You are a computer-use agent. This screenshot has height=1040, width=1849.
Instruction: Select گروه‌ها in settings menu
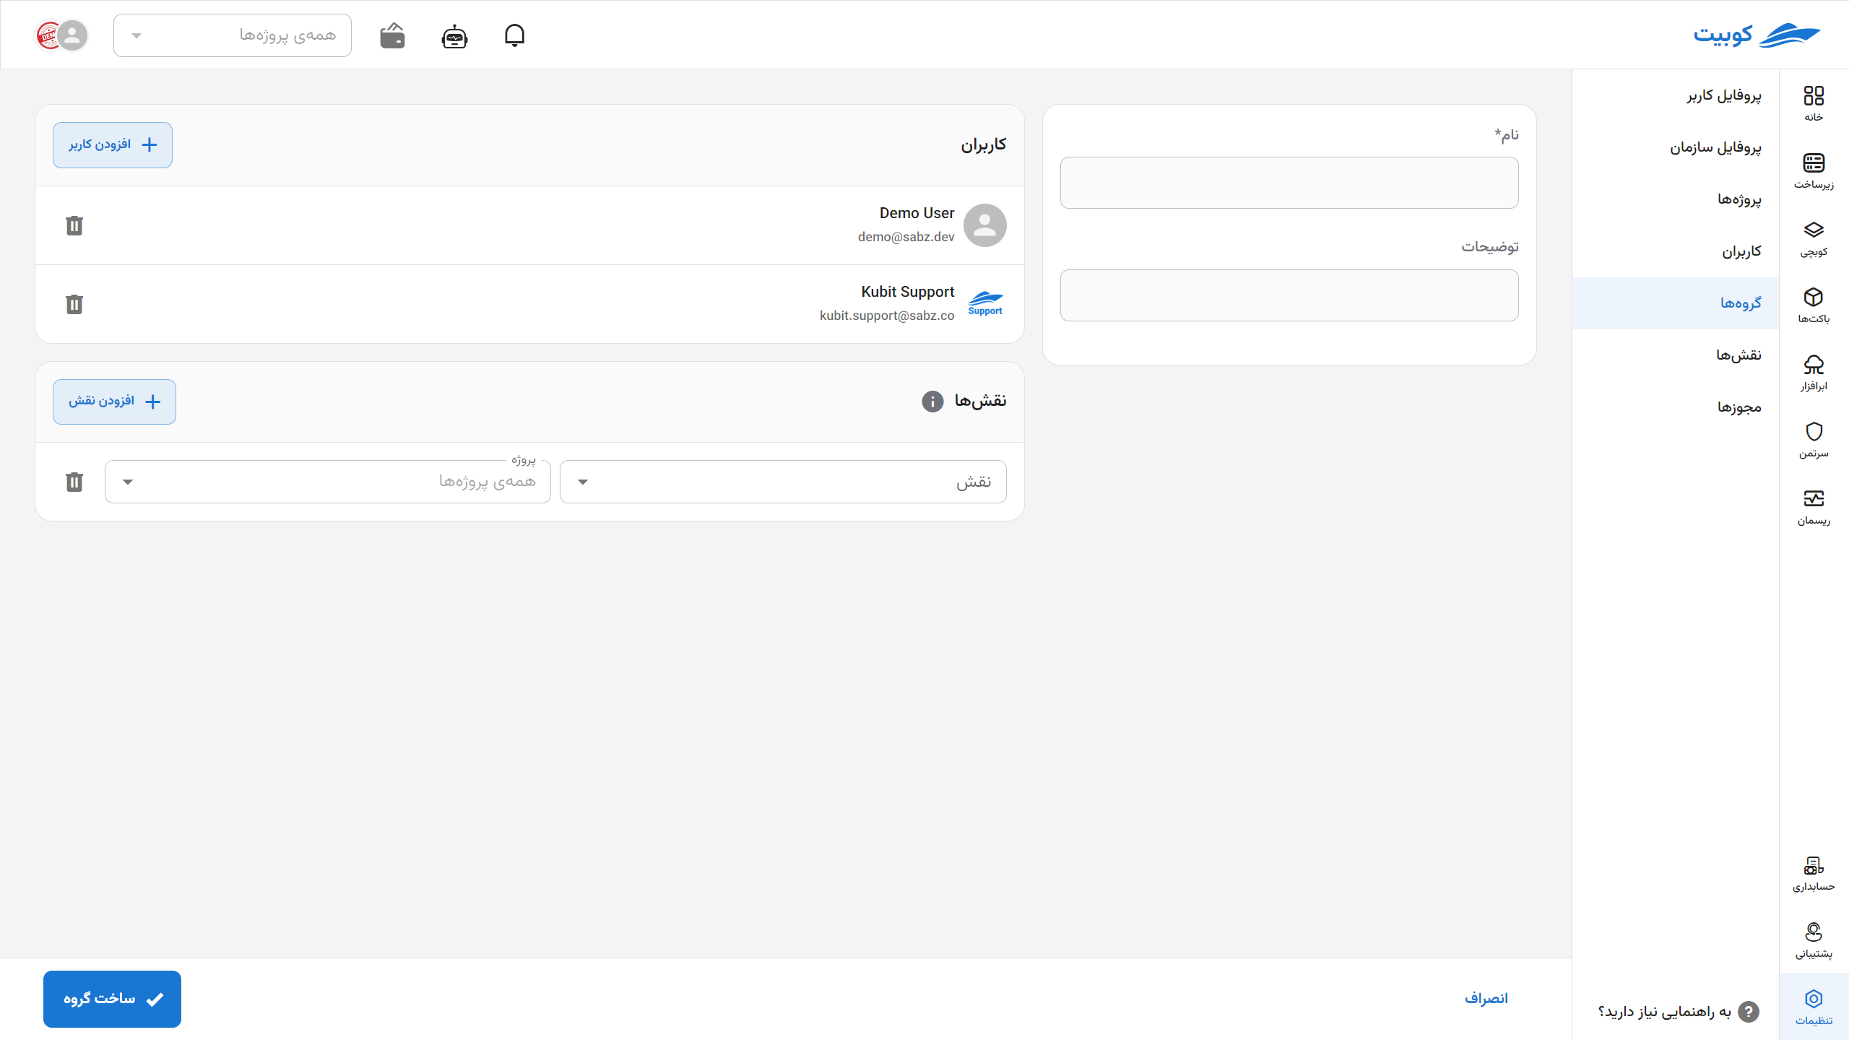[x=1676, y=303]
